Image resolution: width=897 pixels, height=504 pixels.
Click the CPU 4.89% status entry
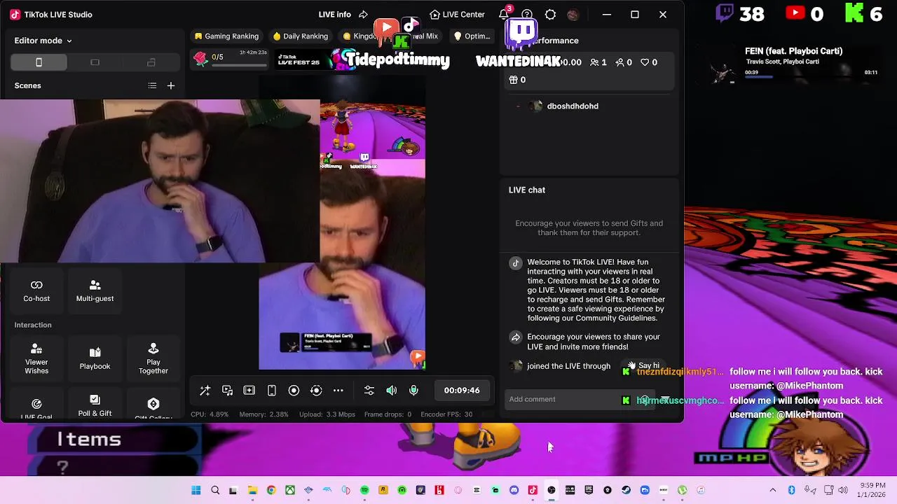[x=210, y=414]
